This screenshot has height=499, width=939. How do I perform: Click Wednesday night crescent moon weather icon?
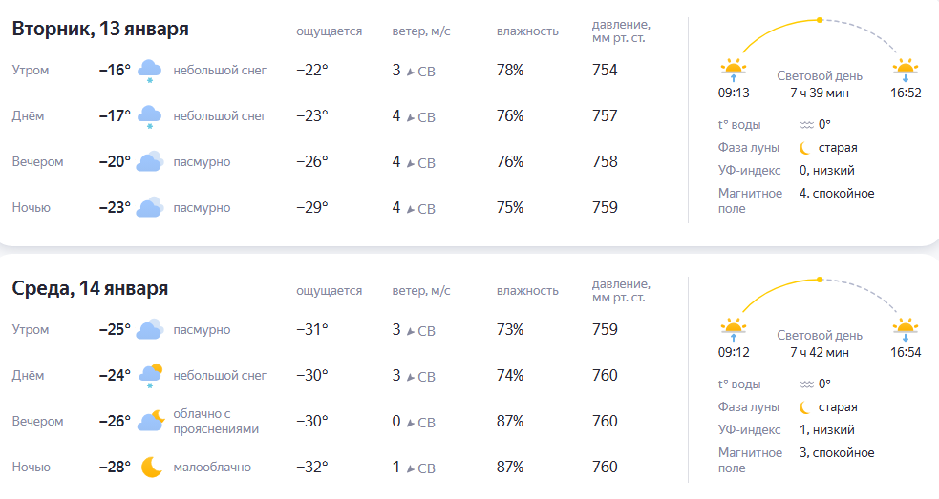click(x=151, y=468)
